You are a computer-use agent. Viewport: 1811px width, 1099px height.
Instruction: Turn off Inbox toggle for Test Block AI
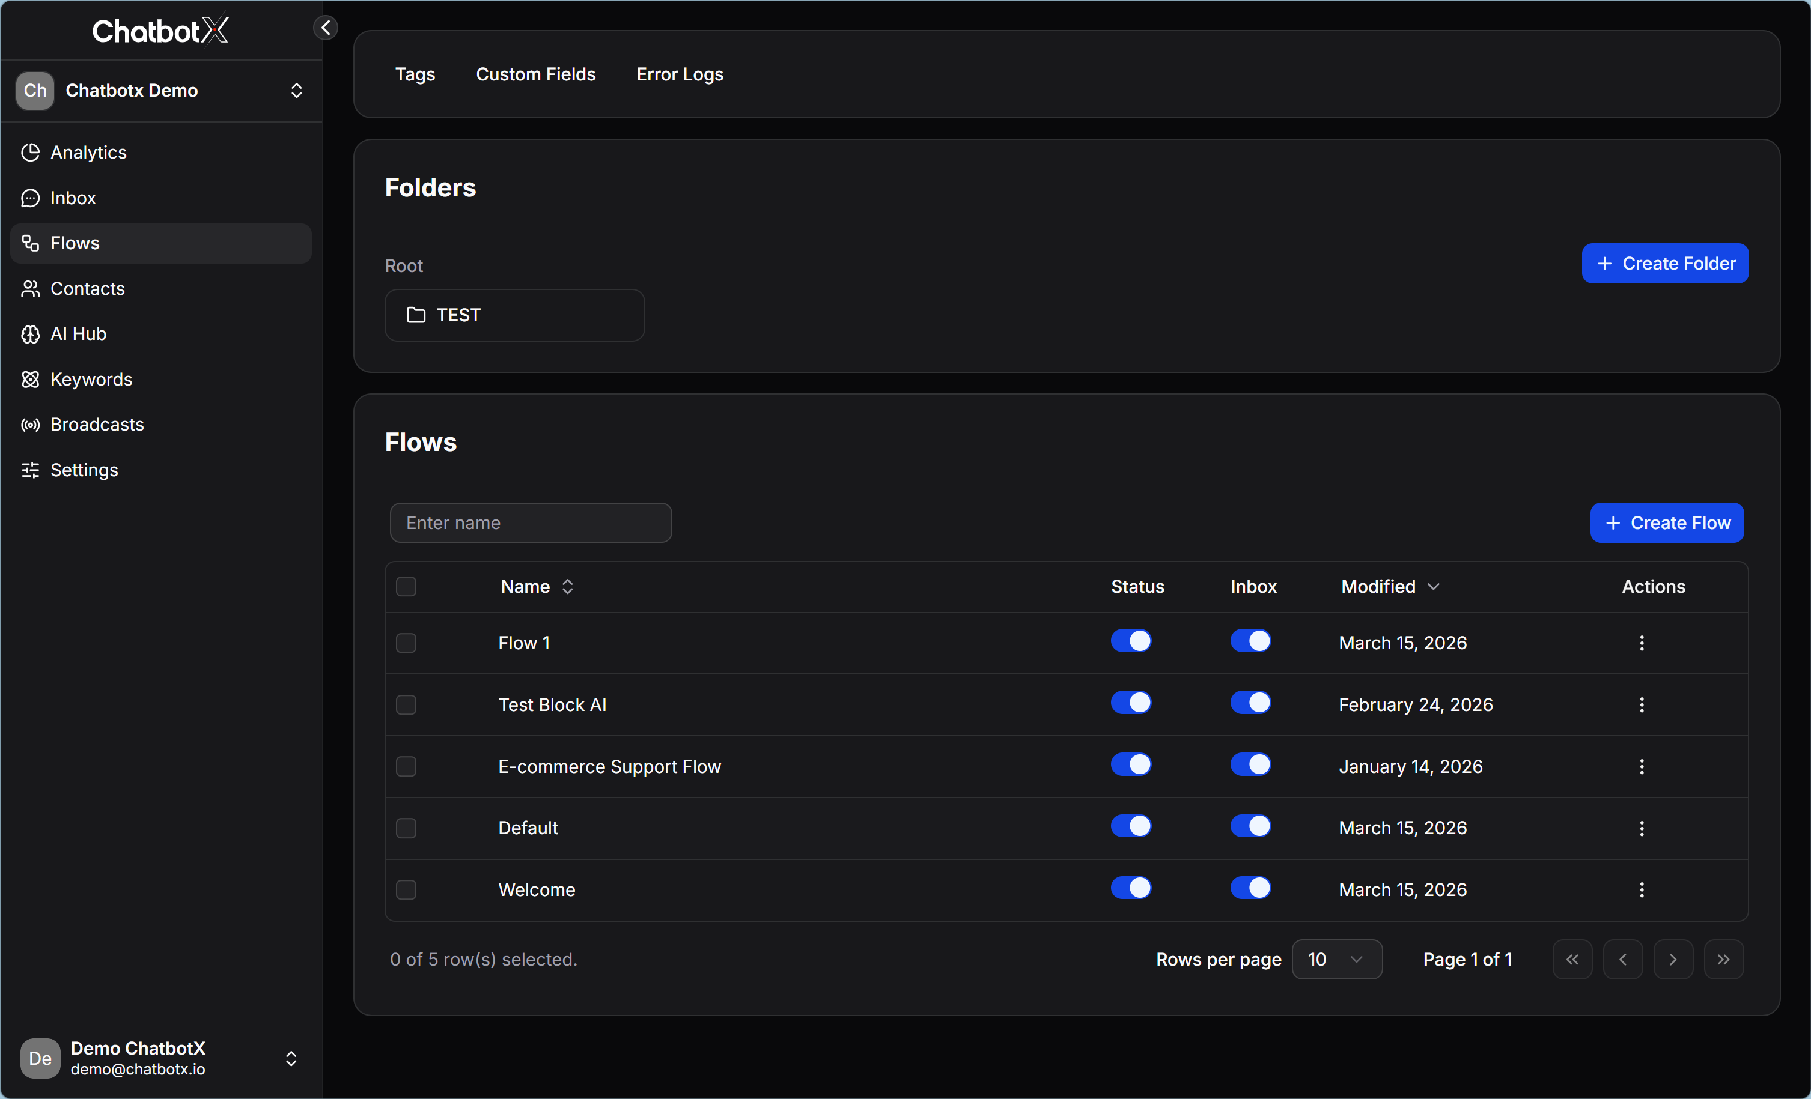(1252, 703)
